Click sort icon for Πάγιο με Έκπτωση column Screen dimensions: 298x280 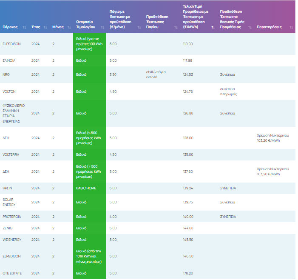coord(139,27)
